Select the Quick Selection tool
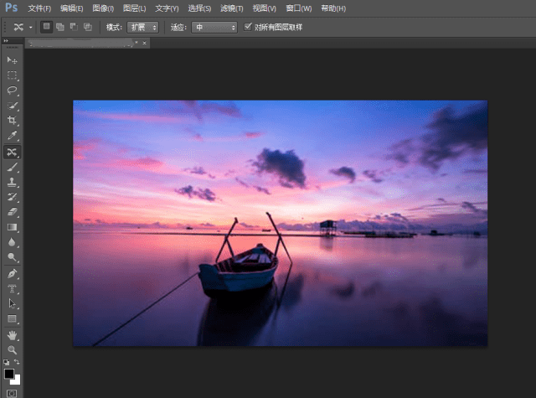The height and width of the screenshot is (398, 536). [12, 106]
